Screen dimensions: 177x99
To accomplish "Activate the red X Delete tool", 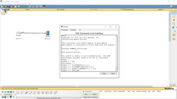I will pos(174,20).
